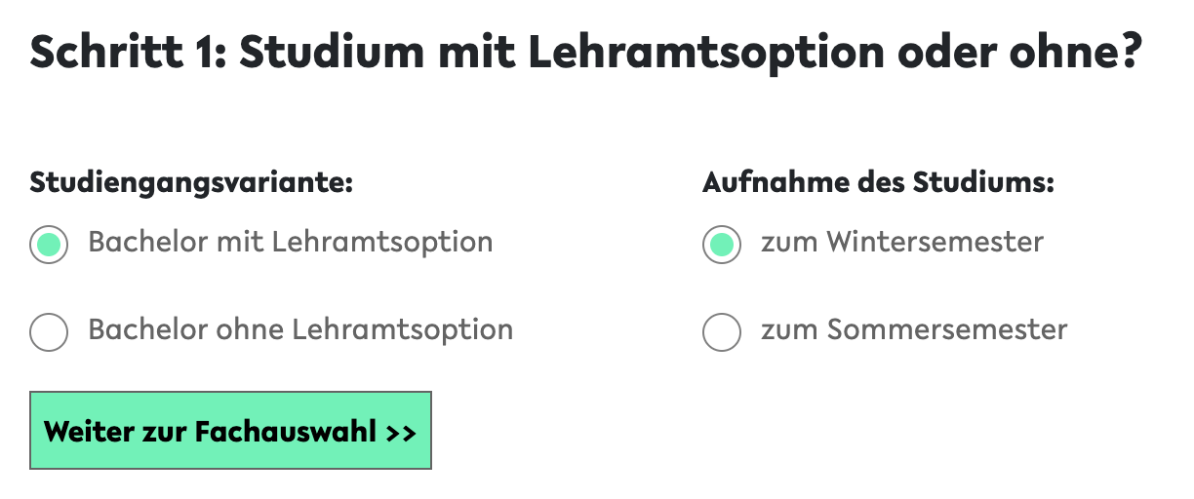Click the "Bachelor ohne Lehramtsoption" label text
Screen dimensions: 1194x499
pos(300,329)
